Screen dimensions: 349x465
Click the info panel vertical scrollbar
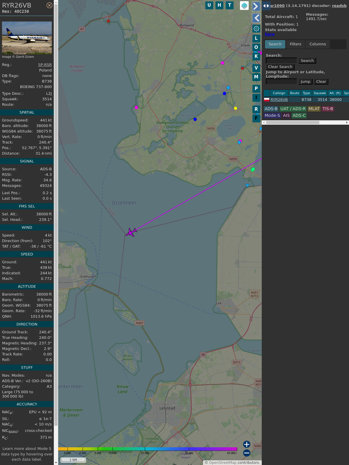[x=56, y=215]
